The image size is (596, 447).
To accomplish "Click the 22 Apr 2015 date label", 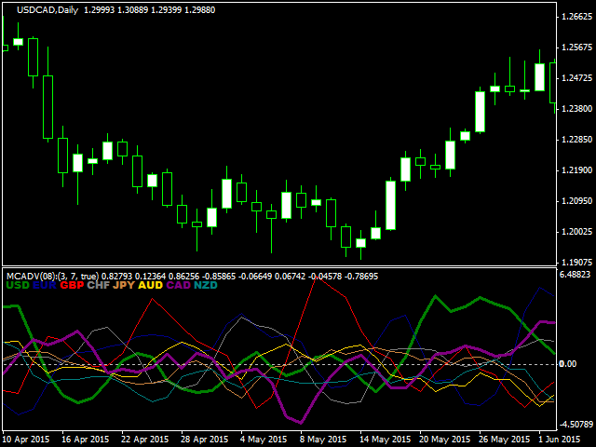I will tap(145, 440).
